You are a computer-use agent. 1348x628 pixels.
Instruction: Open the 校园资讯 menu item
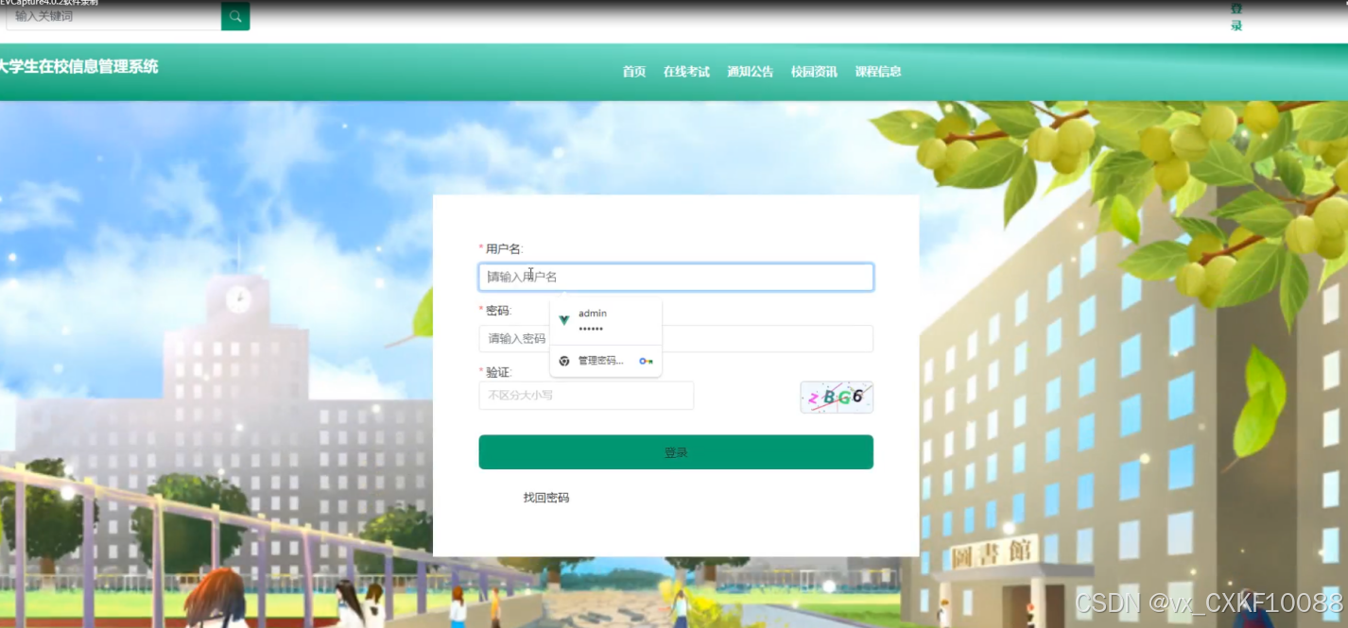814,72
